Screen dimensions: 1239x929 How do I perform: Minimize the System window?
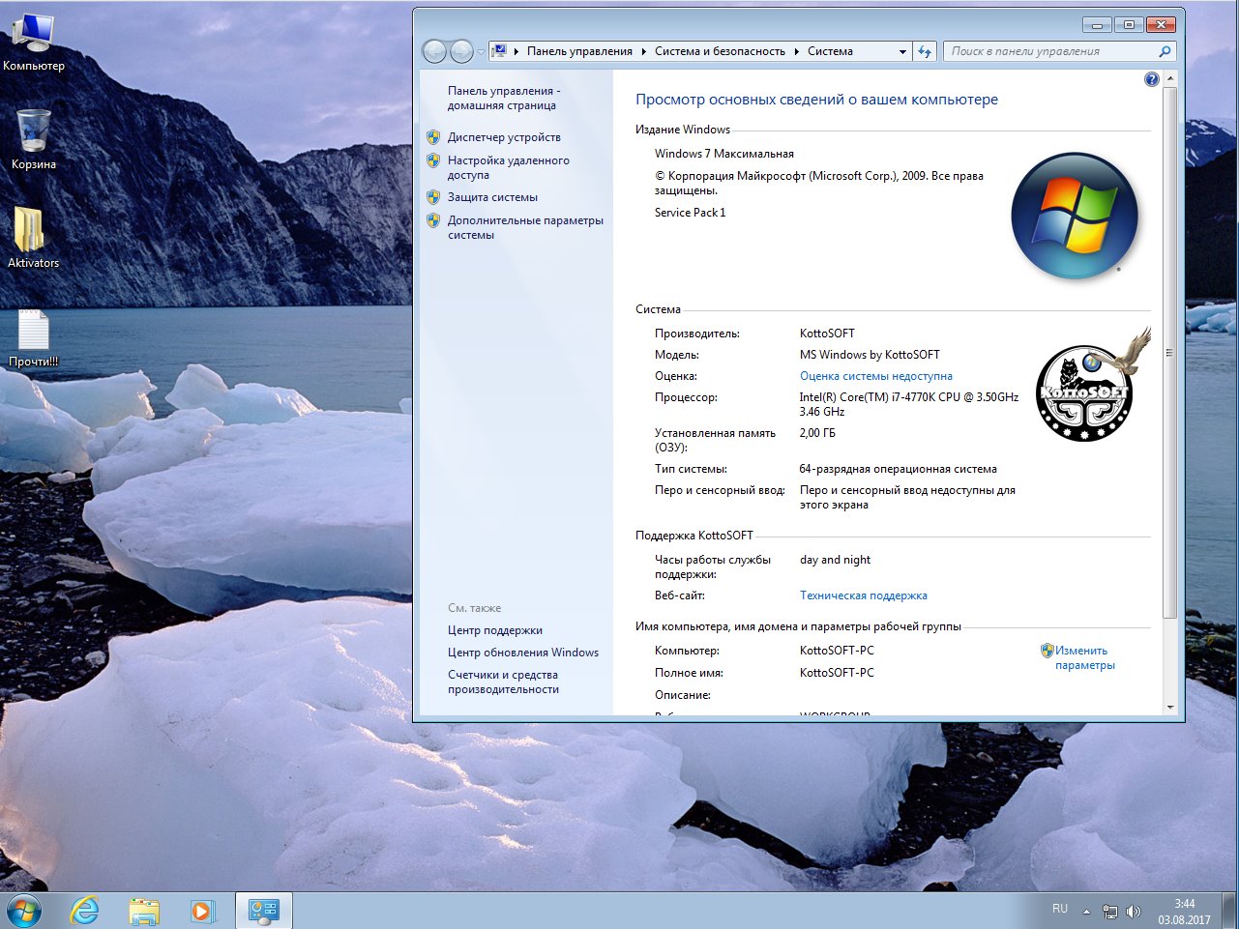[x=1097, y=24]
